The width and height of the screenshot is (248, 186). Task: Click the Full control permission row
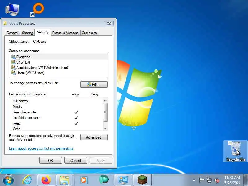[x=56, y=101]
